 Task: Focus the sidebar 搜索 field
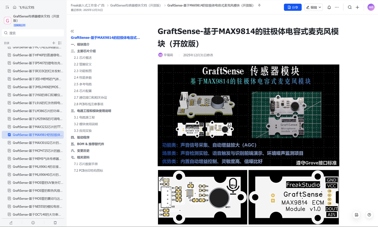pos(33,33)
